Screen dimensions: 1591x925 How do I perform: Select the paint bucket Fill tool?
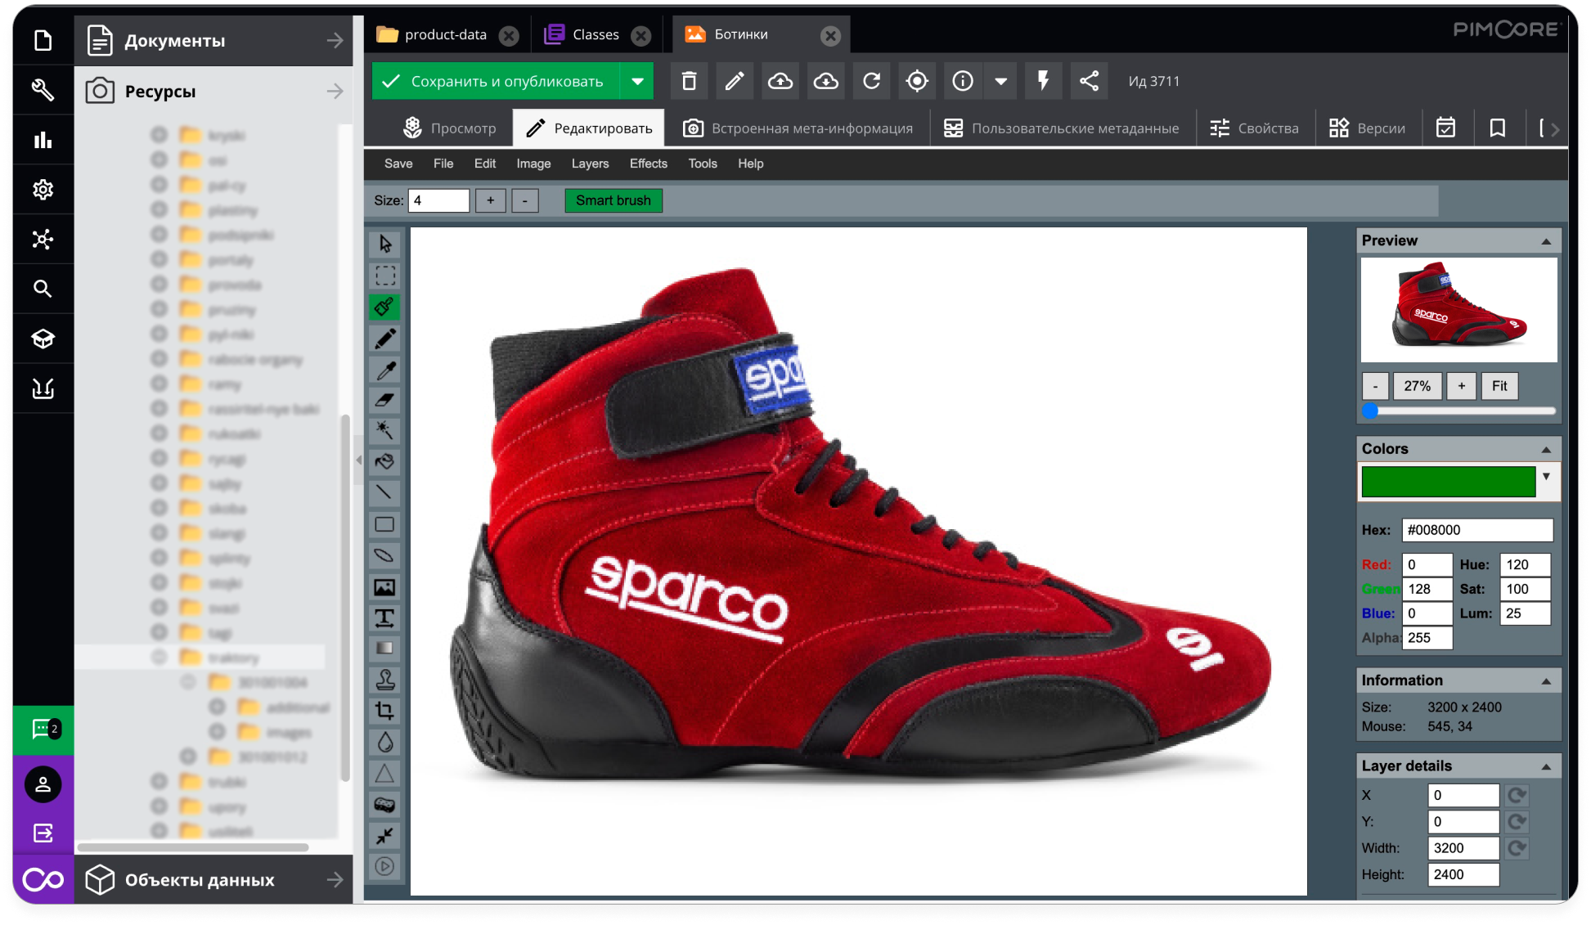tap(385, 461)
